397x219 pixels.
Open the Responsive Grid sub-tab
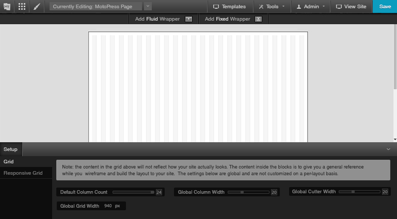(x=26, y=173)
